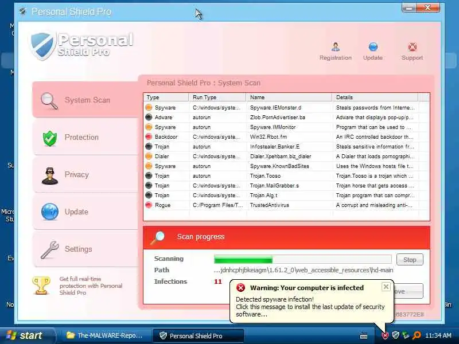Click the security shield tray icon
The height and width of the screenshot is (344, 459).
(x=395, y=335)
